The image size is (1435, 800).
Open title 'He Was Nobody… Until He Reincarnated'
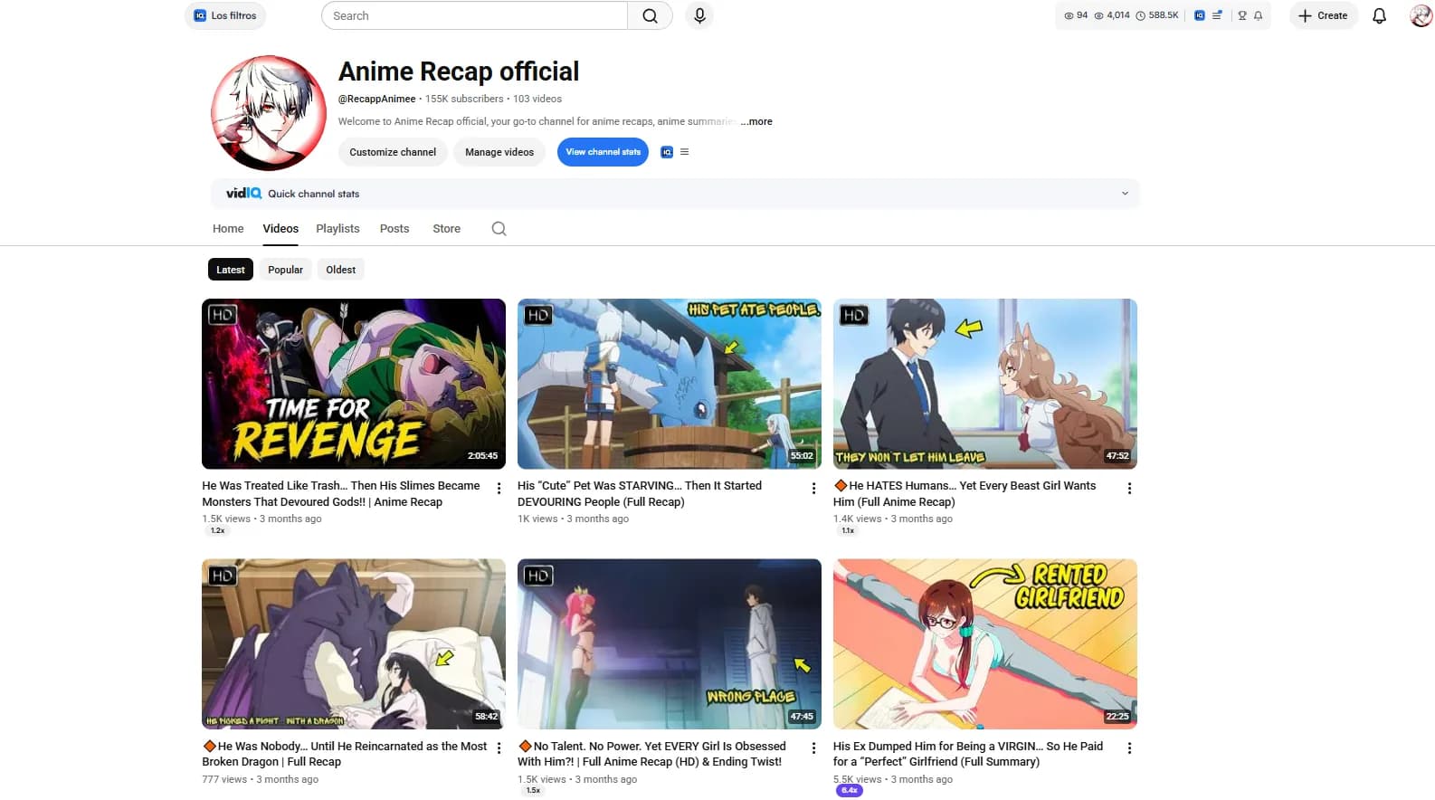(x=345, y=754)
